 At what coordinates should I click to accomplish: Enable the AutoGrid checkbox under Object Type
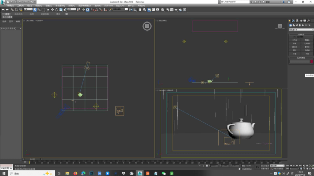[x=294, y=37]
